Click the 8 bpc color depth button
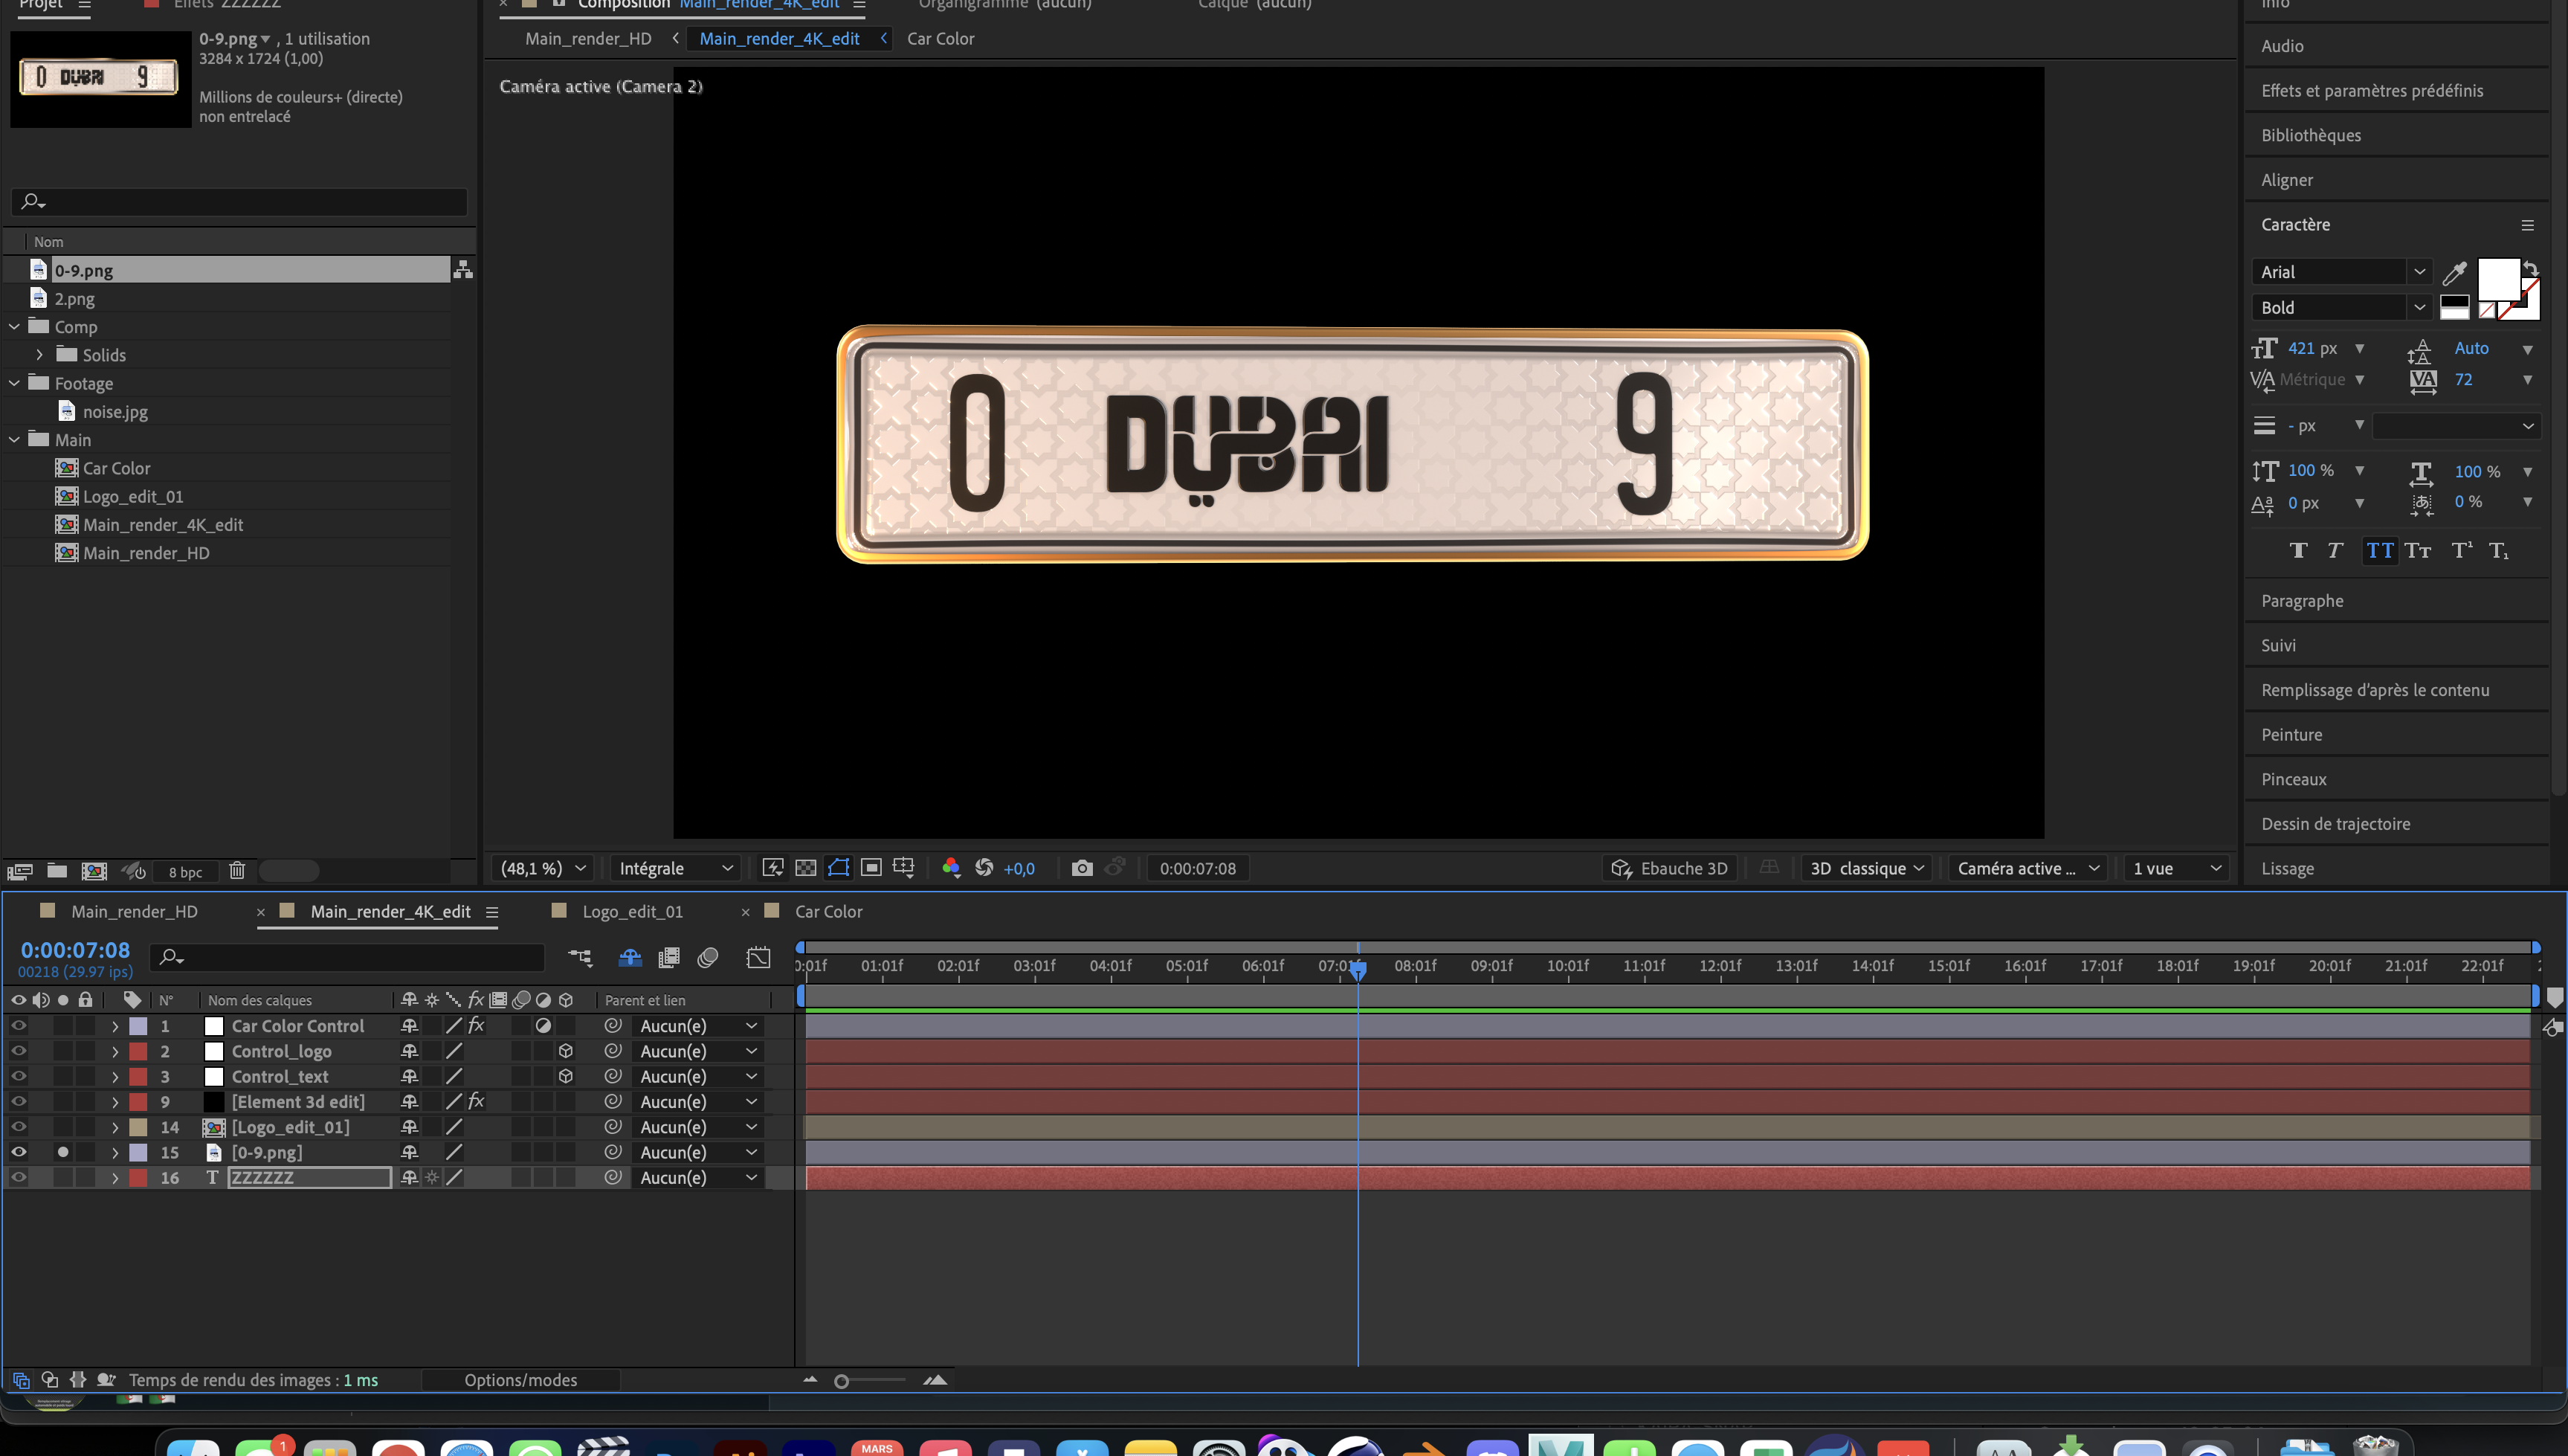2568x1456 pixels. [x=185, y=872]
